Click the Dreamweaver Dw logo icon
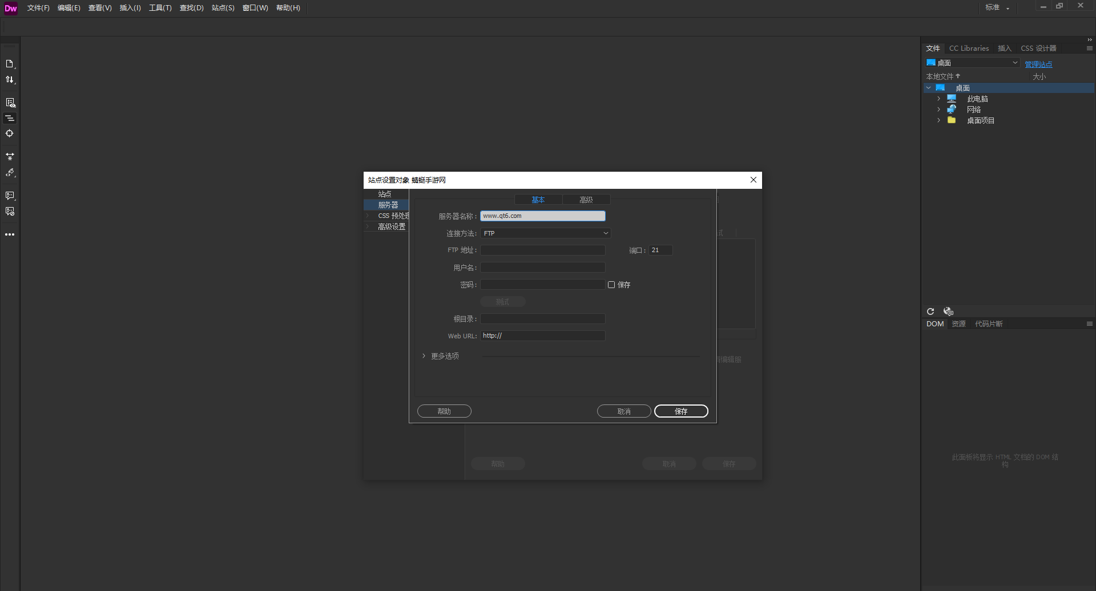The width and height of the screenshot is (1096, 591). (x=11, y=8)
